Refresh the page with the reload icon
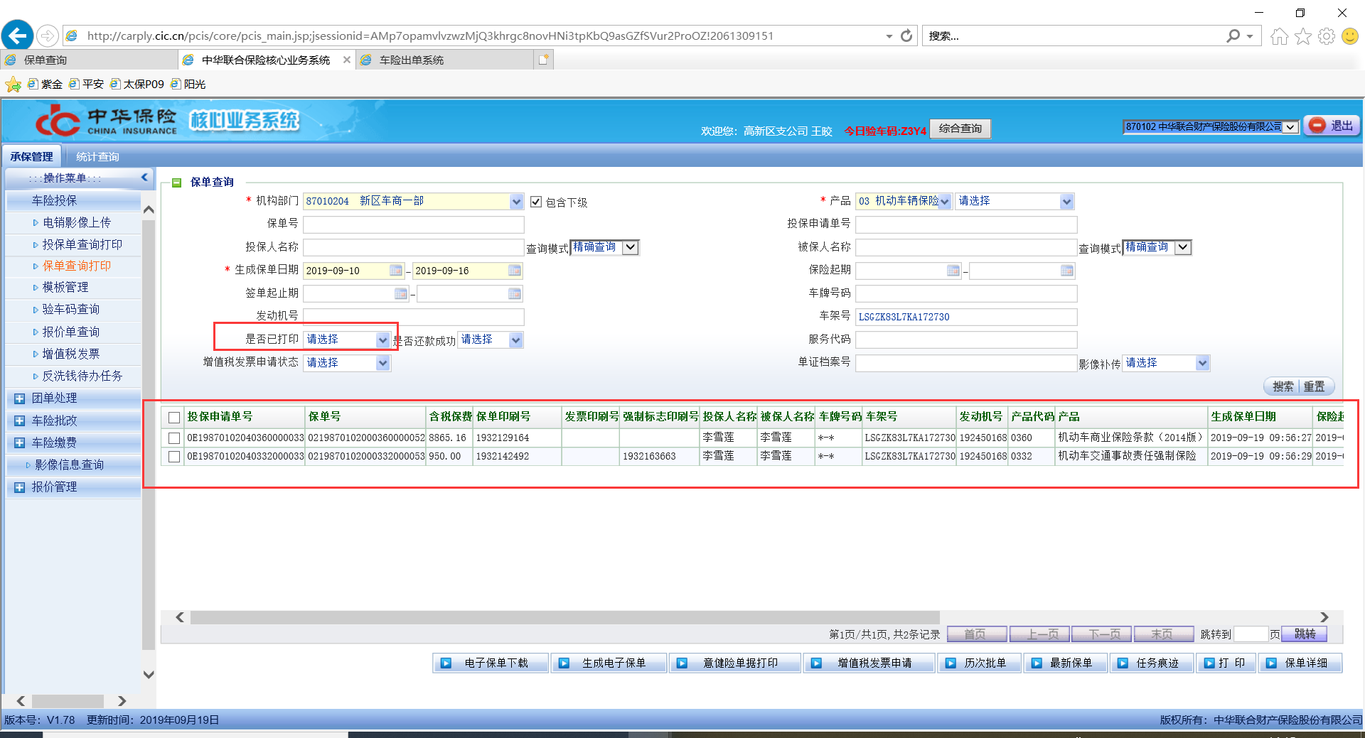Viewport: 1365px width, 738px height. click(x=906, y=36)
